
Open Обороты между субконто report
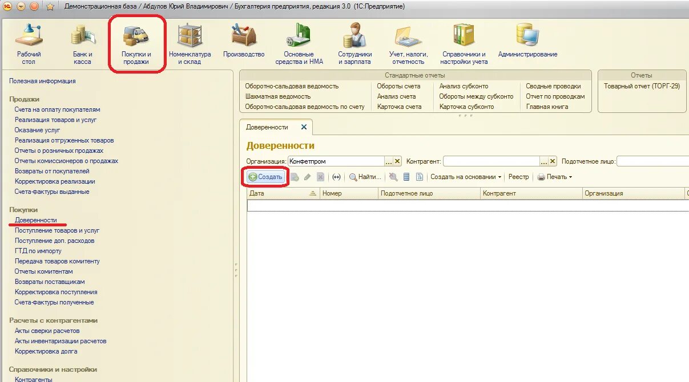476,96
